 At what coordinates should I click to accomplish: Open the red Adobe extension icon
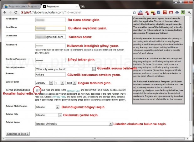[165, 12]
